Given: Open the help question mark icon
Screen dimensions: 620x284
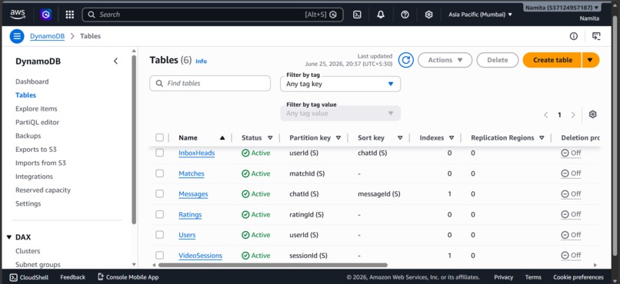Looking at the screenshot, I should click(x=405, y=15).
